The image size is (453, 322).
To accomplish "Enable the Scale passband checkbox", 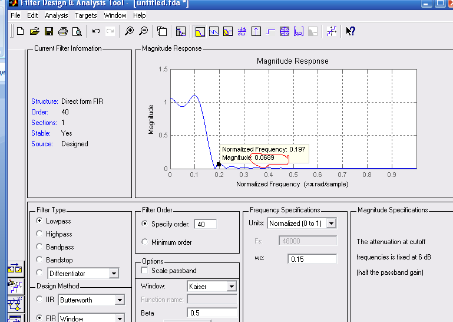I will [x=144, y=270].
